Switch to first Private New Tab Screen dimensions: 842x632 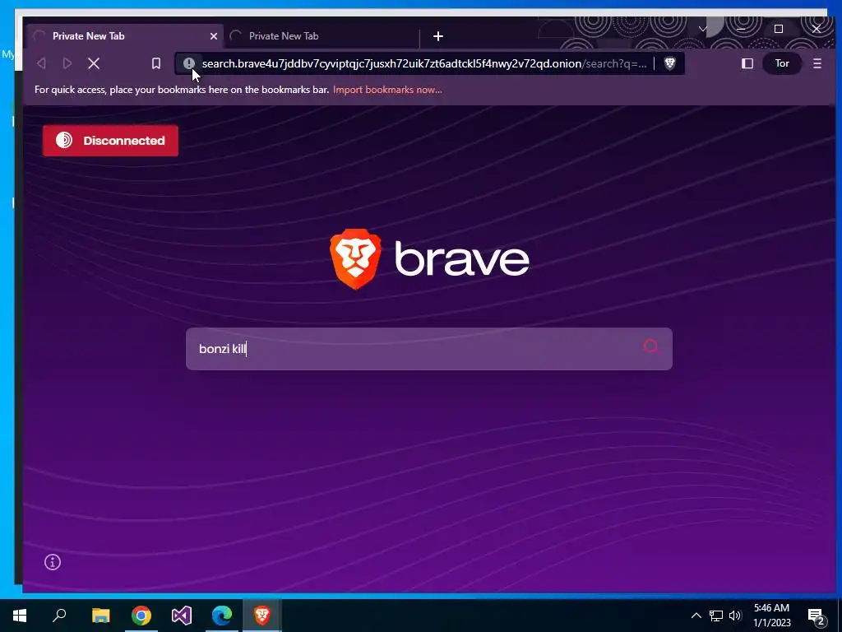click(x=126, y=36)
